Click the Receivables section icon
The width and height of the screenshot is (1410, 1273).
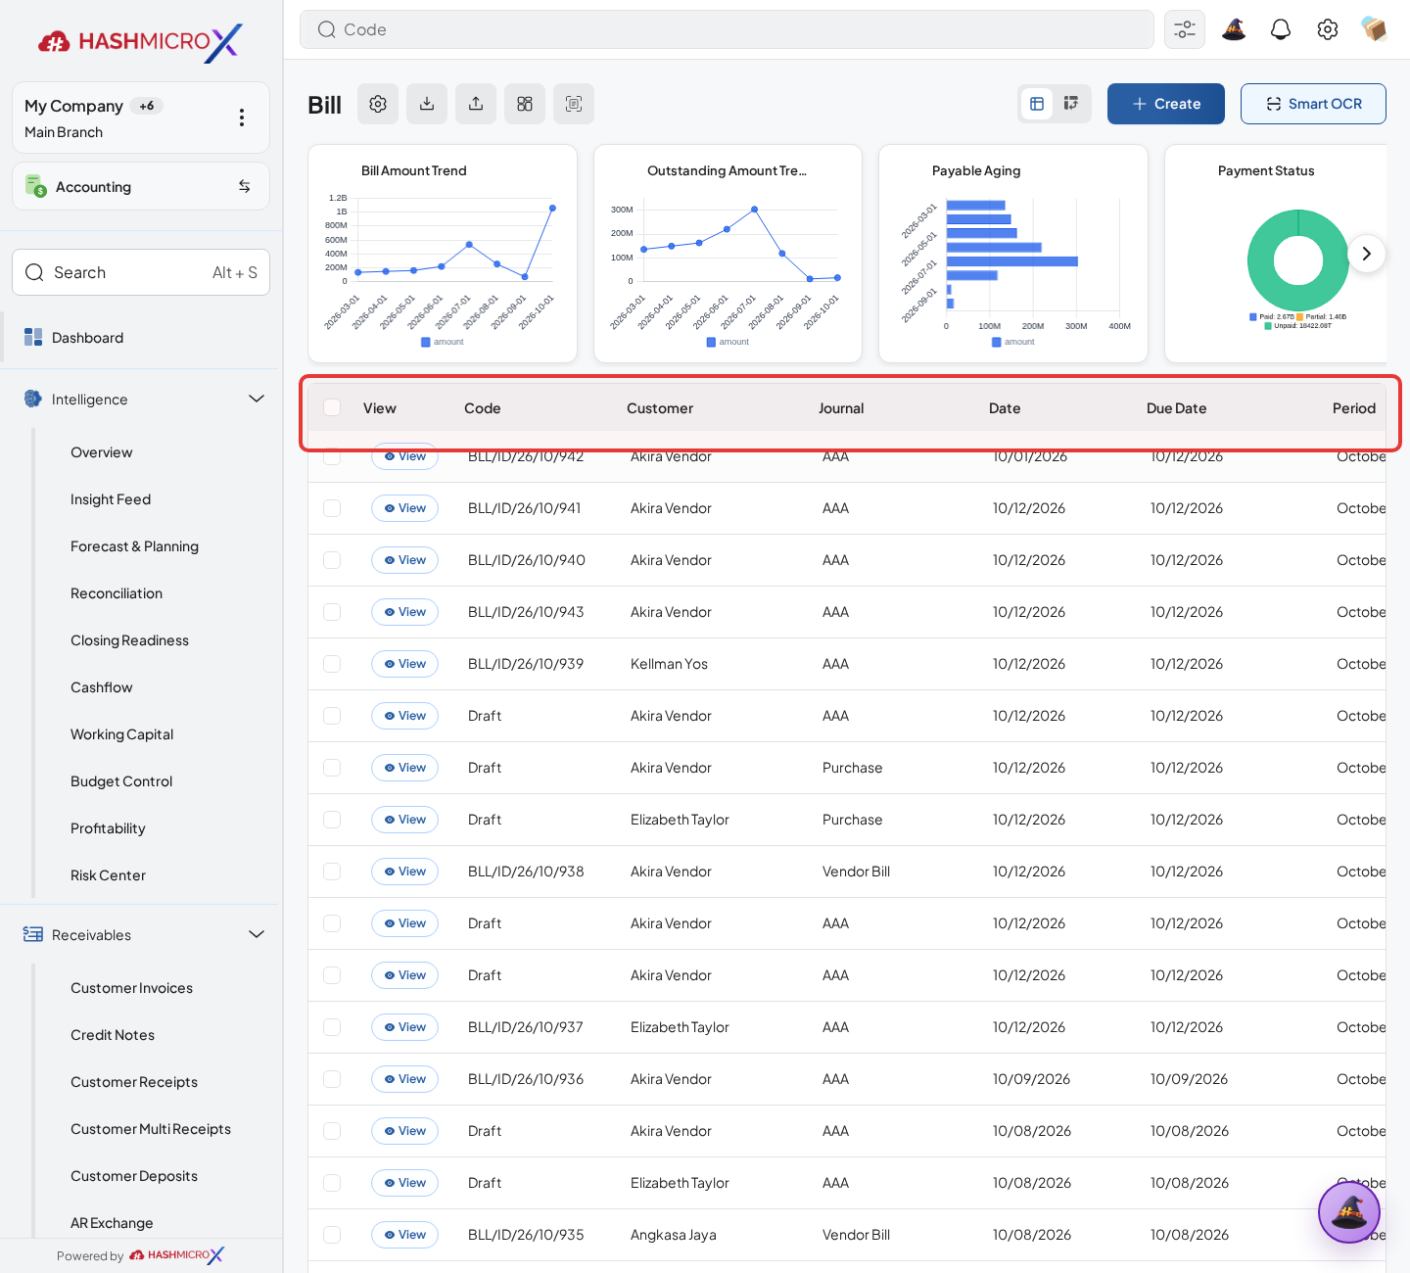[33, 935]
